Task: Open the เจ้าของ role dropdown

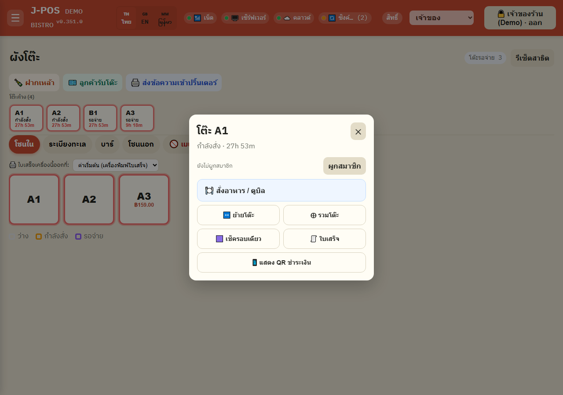Action: point(442,18)
